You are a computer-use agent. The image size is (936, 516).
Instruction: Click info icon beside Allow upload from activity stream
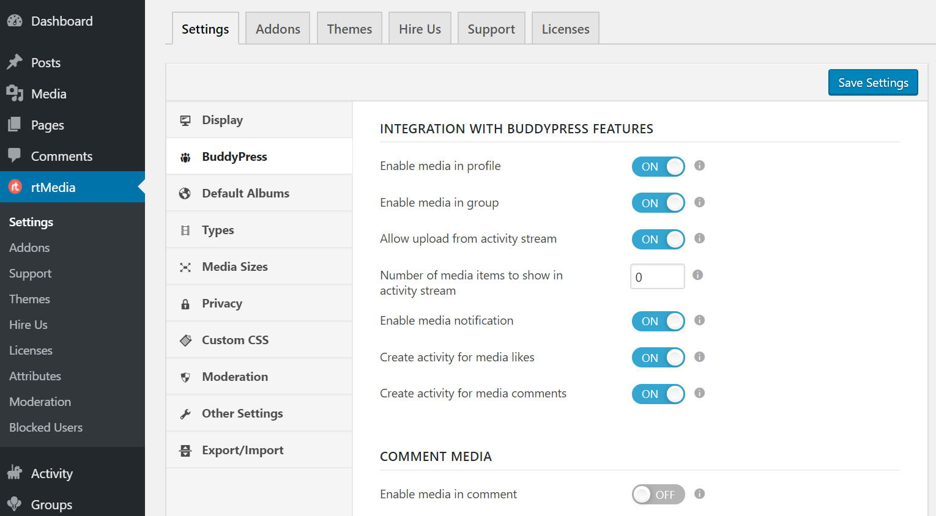[699, 239]
